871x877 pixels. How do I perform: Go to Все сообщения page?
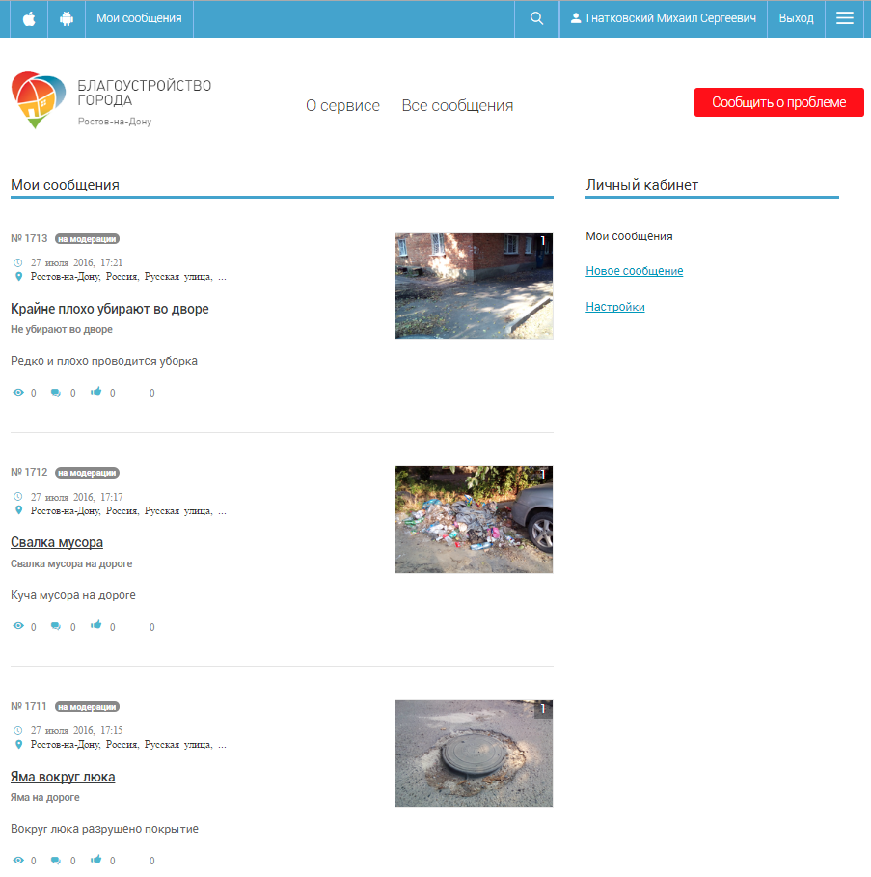click(x=457, y=106)
